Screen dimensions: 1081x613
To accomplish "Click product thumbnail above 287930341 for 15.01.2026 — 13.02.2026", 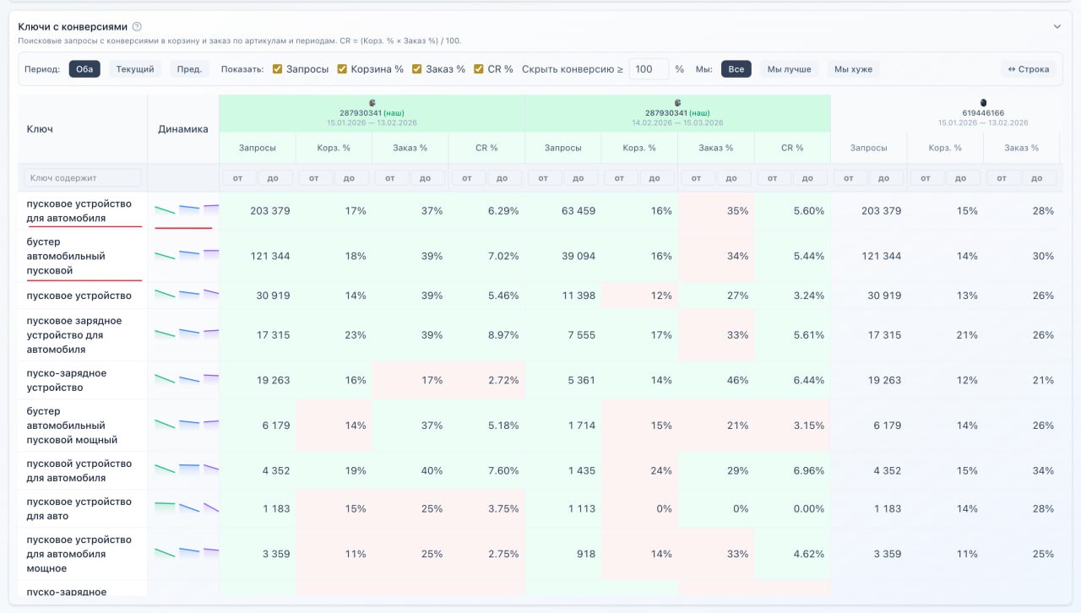I will point(372,102).
